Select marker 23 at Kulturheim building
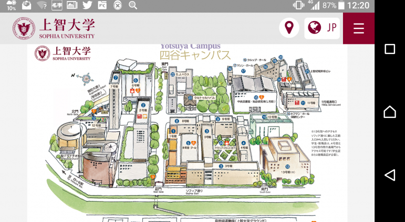 tap(190, 98)
